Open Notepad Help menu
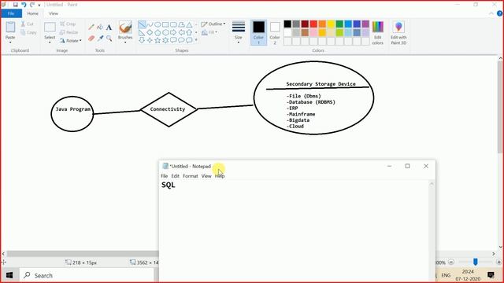The height and width of the screenshot is (283, 504). (x=220, y=176)
